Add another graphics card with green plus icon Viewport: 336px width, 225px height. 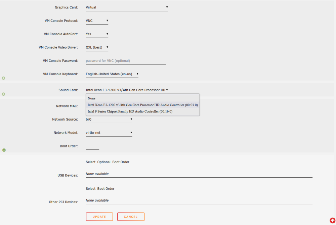point(3,78)
